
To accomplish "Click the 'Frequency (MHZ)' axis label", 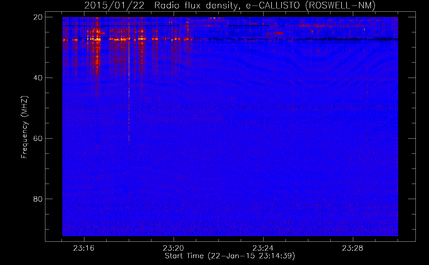I will click(x=24, y=127).
